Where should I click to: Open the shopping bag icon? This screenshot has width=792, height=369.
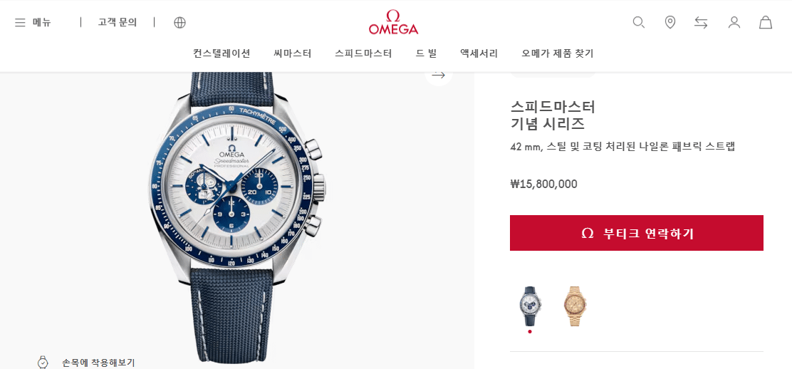(765, 22)
